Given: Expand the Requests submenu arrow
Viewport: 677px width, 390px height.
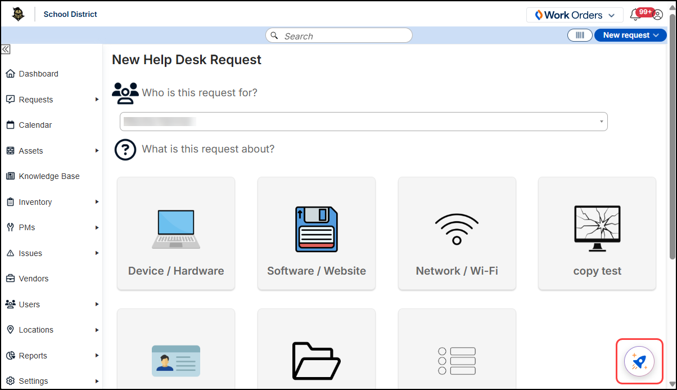Looking at the screenshot, I should click(x=97, y=100).
